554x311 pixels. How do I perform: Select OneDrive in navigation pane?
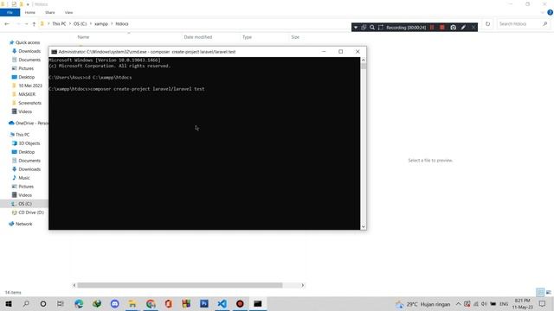[x=31, y=123]
